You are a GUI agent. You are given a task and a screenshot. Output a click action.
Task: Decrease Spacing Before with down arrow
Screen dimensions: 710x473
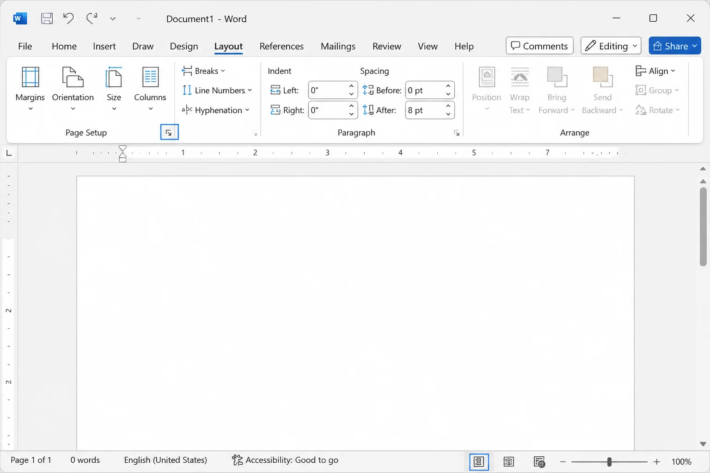(x=448, y=94)
